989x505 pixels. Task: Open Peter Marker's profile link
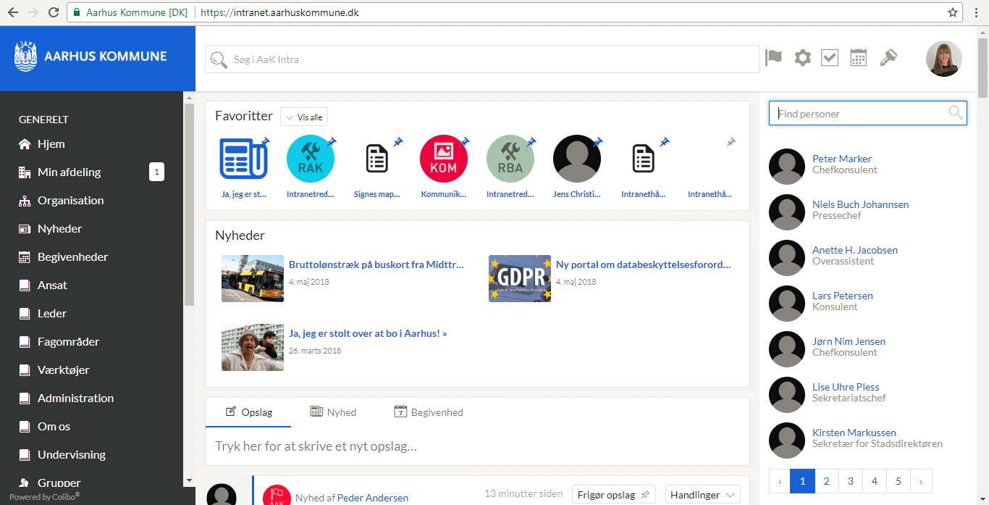point(841,159)
